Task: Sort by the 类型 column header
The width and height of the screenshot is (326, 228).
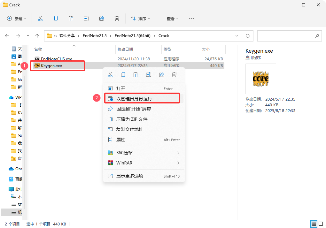Action: [x=167, y=49]
